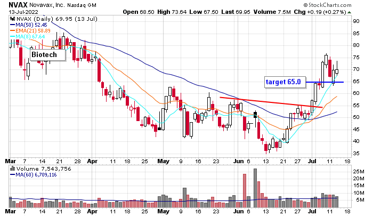Select the Open 68.50 value
373x216 pixels.
pyautogui.click(x=139, y=12)
